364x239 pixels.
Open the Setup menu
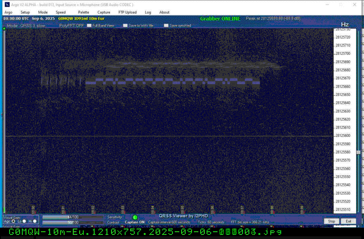coord(25,12)
